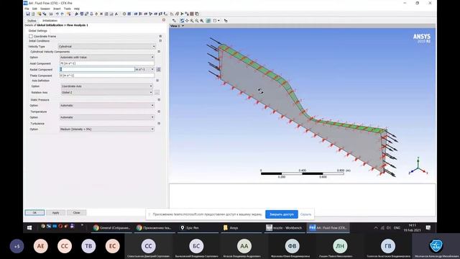Click the hide link in sharing bar
The height and width of the screenshot is (259, 460).
point(305,214)
